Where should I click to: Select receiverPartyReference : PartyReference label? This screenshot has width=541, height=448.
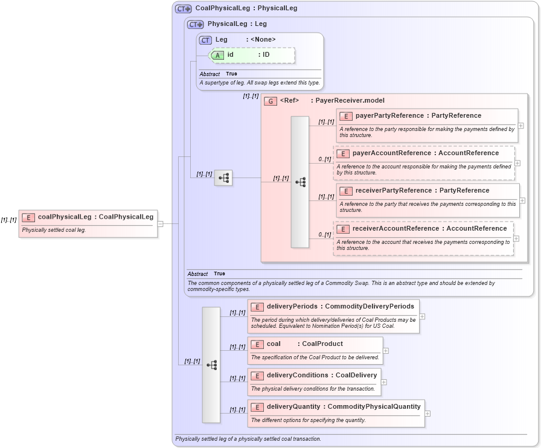422,191
